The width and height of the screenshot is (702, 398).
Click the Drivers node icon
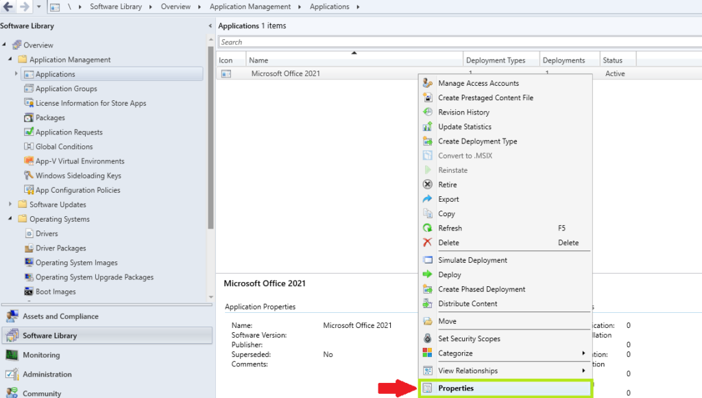[x=29, y=233]
